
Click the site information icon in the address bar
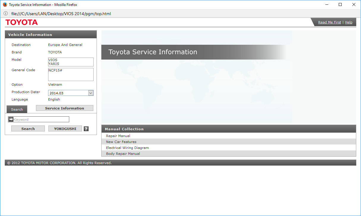click(5, 14)
